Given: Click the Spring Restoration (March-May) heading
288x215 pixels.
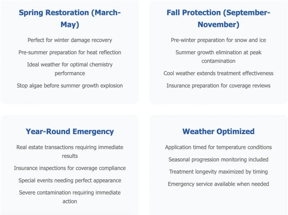Looking at the screenshot, I should (70, 19).
